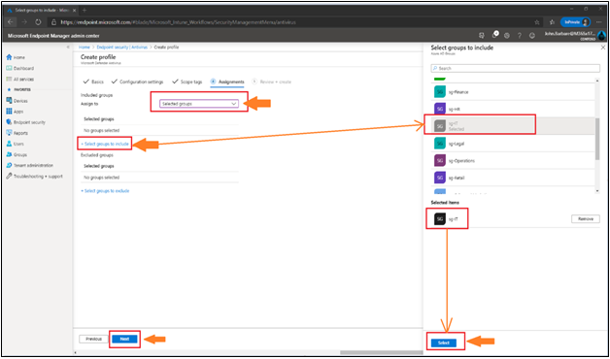The image size is (610, 359).
Task: Open the John Barbare account avatar
Action: [602, 35]
